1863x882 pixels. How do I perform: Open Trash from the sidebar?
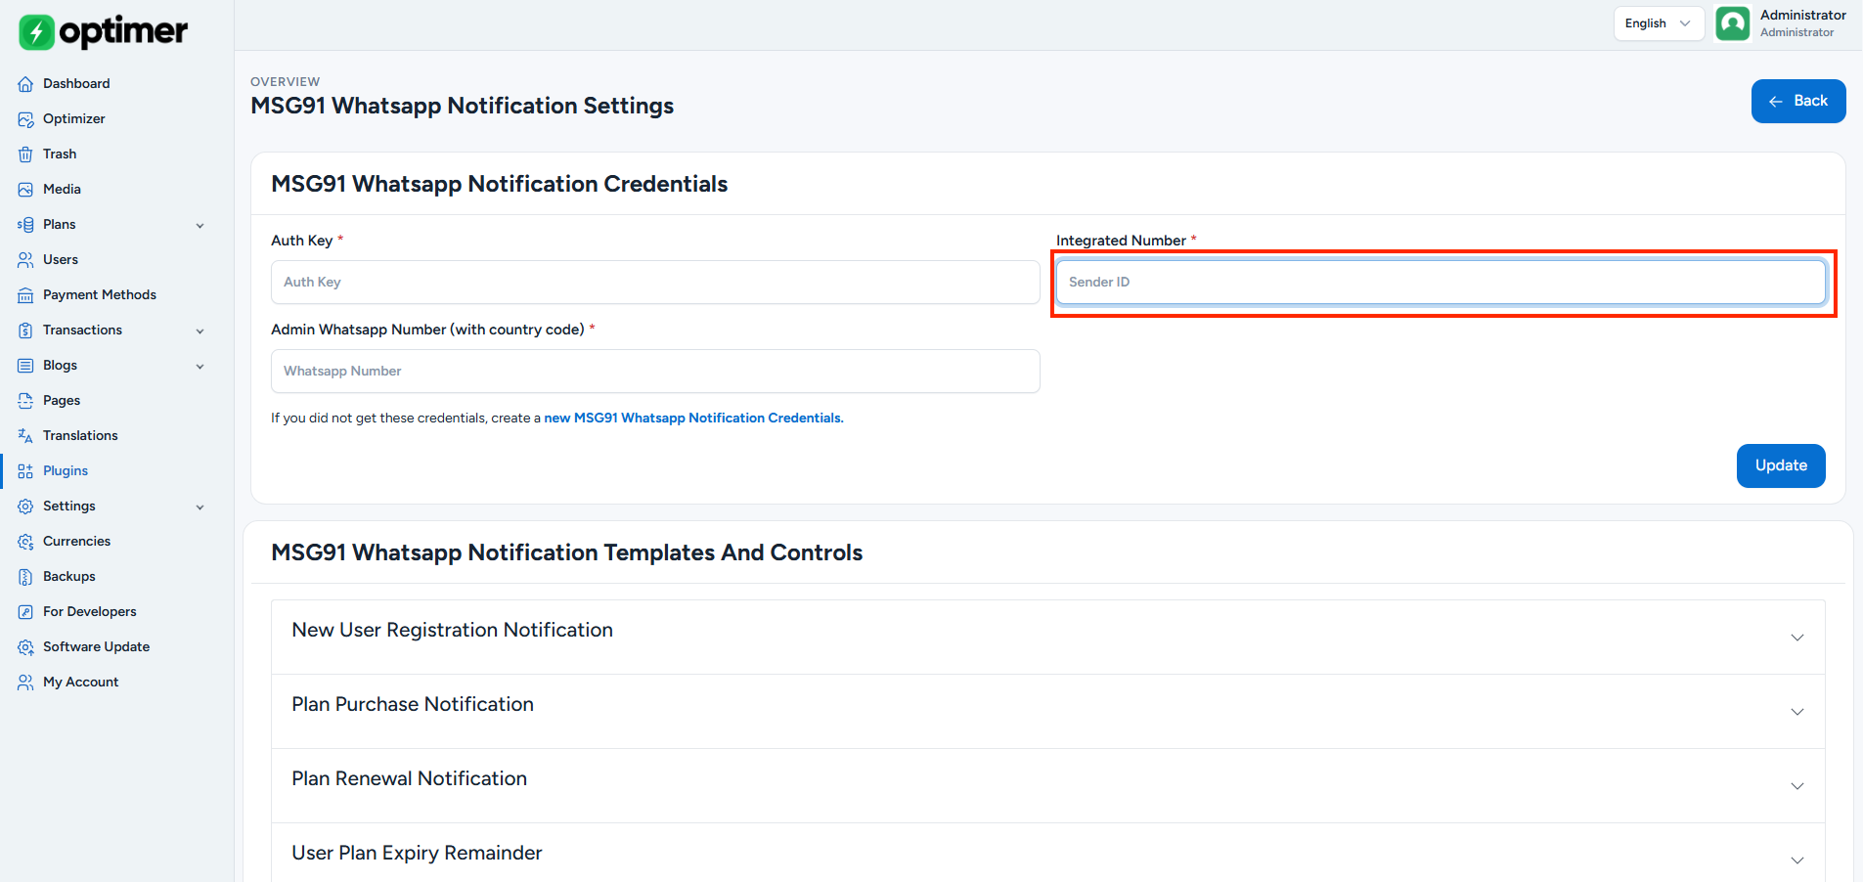click(60, 154)
